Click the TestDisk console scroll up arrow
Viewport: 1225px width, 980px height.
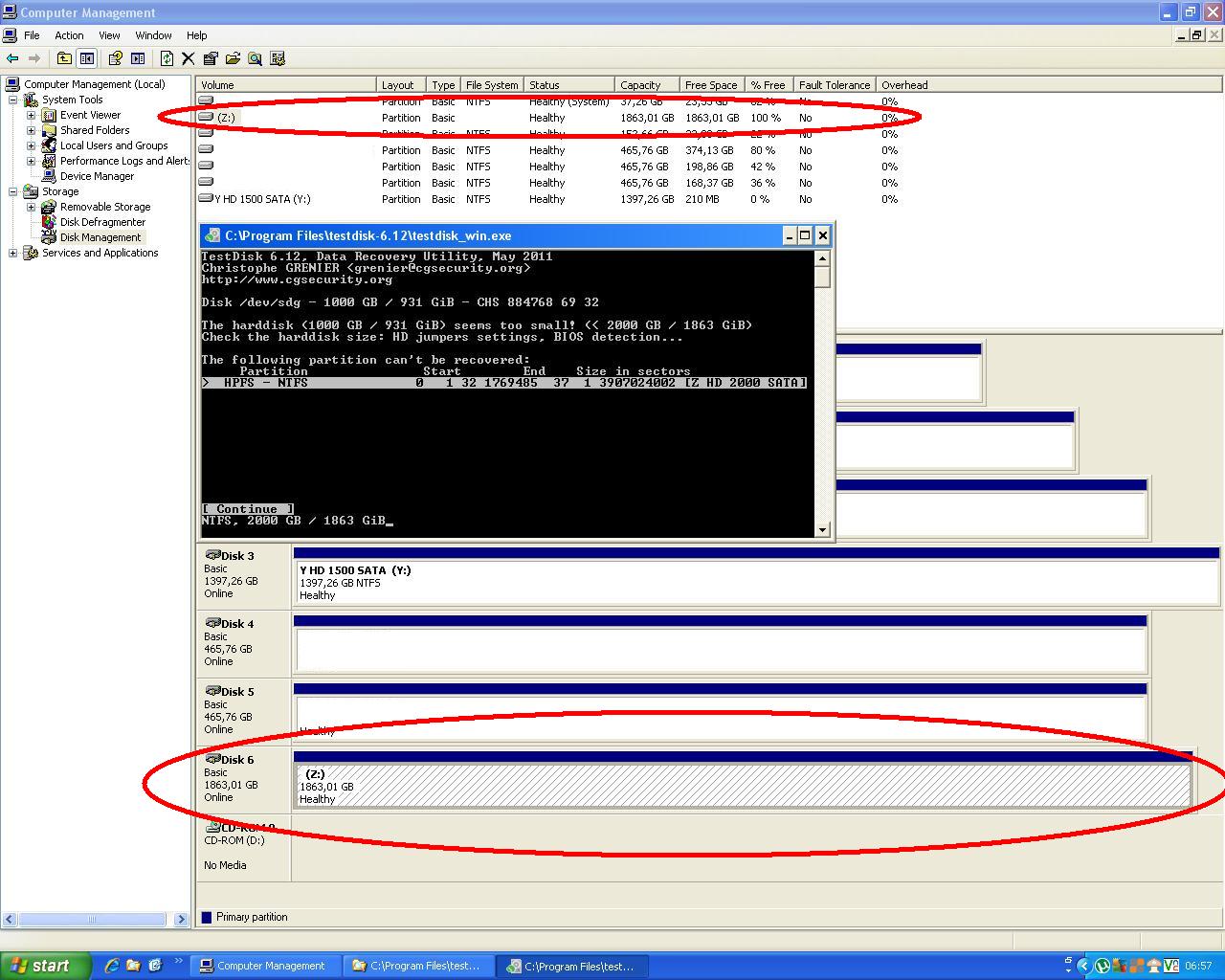click(x=822, y=257)
